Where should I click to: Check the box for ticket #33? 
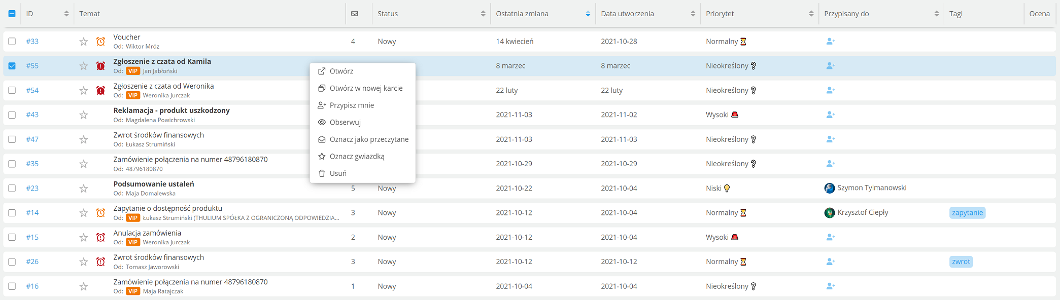(12, 42)
